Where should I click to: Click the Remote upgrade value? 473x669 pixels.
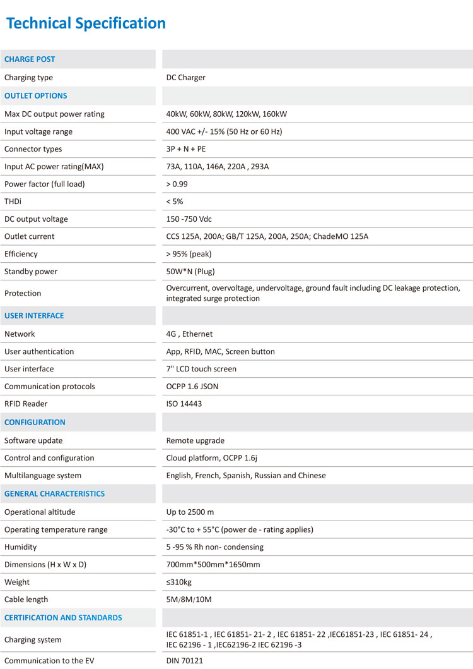coord(195,440)
